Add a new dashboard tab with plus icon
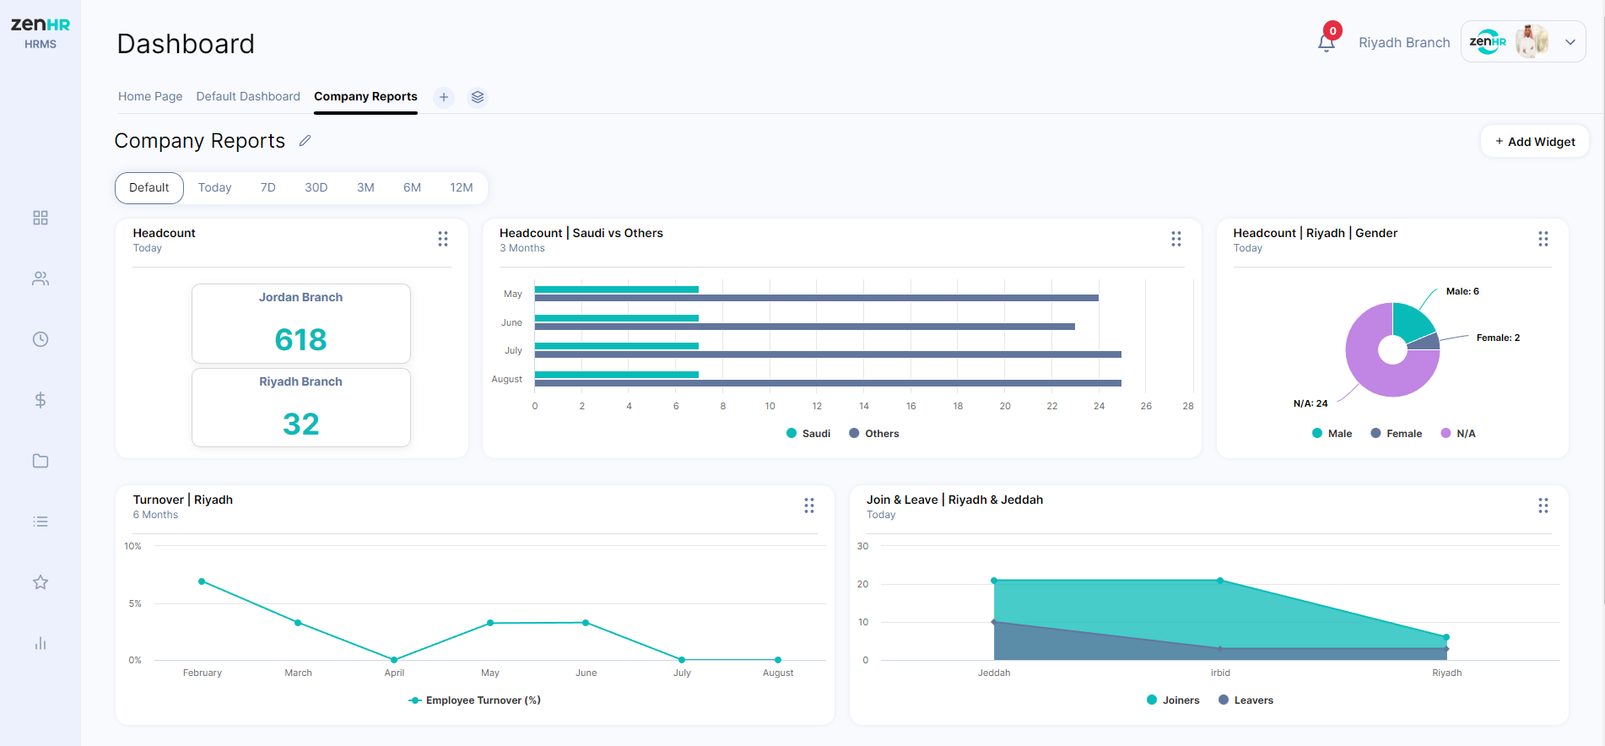 pyautogui.click(x=444, y=97)
